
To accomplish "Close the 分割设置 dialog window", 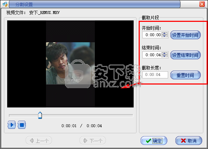I will pos(202,4).
